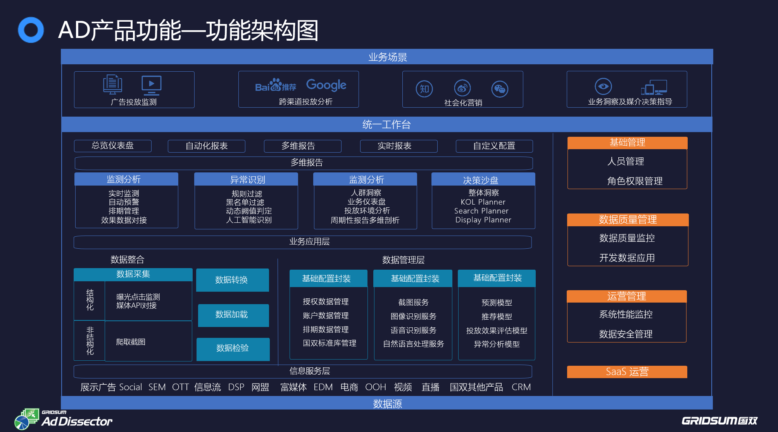Toggle the 人员管理 option

pyautogui.click(x=626, y=162)
